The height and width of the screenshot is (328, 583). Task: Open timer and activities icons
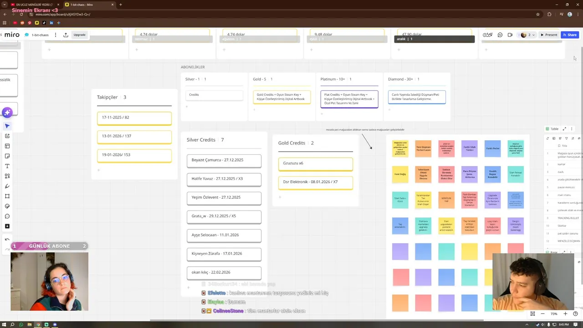tap(488, 35)
